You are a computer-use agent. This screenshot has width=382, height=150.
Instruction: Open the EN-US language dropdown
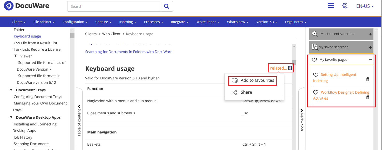coord(365,6)
